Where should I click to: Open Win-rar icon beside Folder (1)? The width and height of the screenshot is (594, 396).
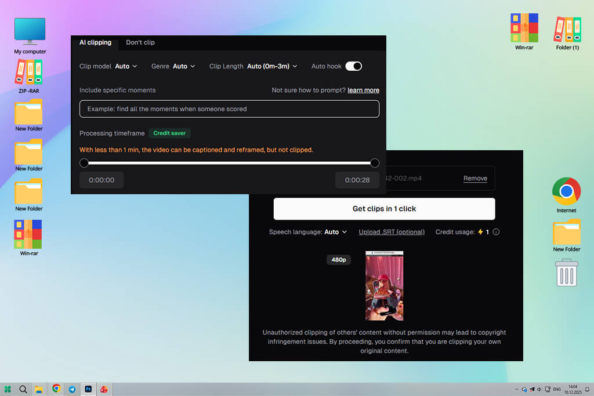click(524, 32)
